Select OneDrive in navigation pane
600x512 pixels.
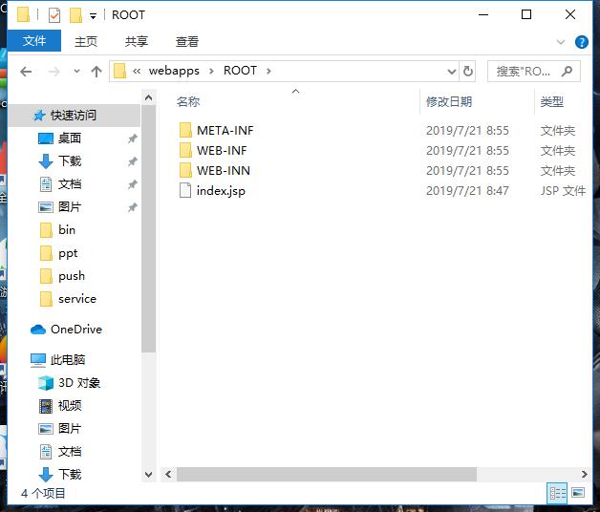76,330
